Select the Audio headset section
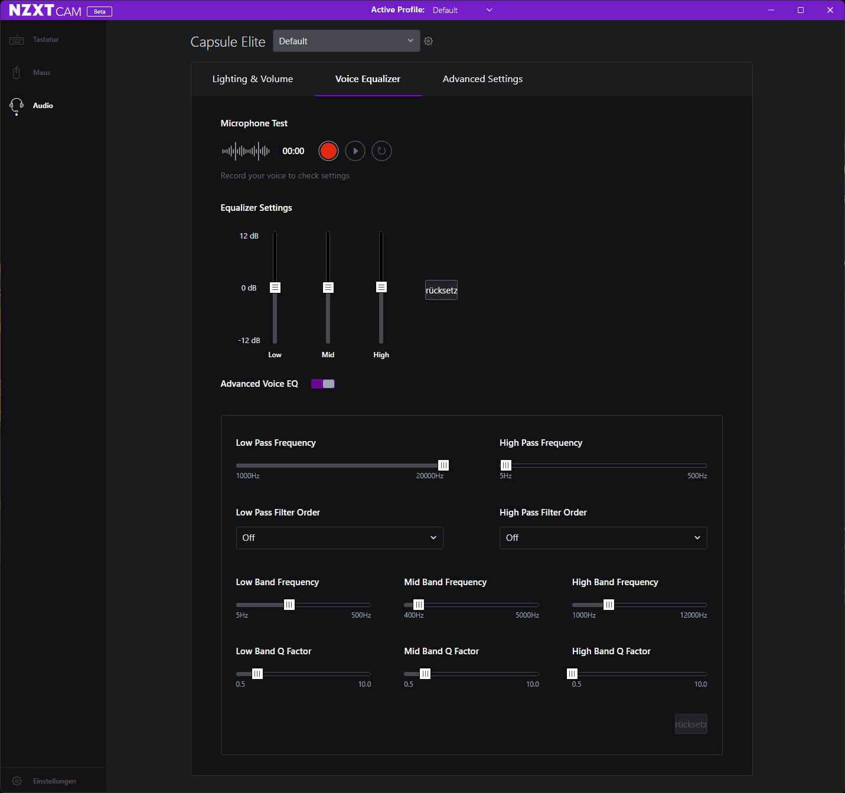This screenshot has width=845, height=793. (53, 106)
